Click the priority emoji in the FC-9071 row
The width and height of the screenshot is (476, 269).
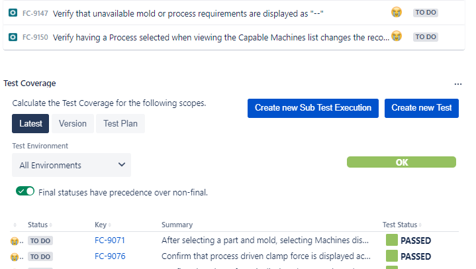[x=14, y=241]
